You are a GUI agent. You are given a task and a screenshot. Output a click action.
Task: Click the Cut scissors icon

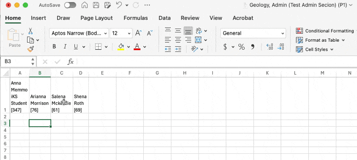[x=30, y=31]
